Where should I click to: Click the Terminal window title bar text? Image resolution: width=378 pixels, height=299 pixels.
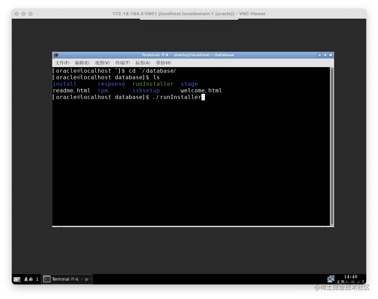tap(188, 55)
